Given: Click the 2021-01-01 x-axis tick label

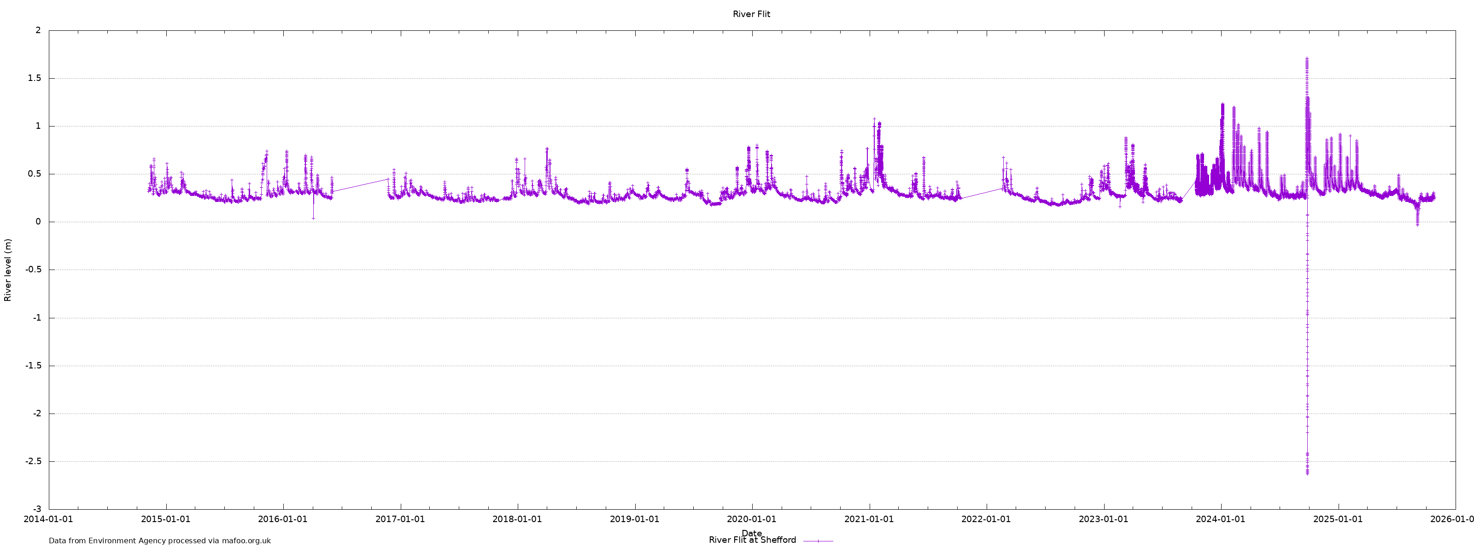Looking at the screenshot, I should 869,519.
